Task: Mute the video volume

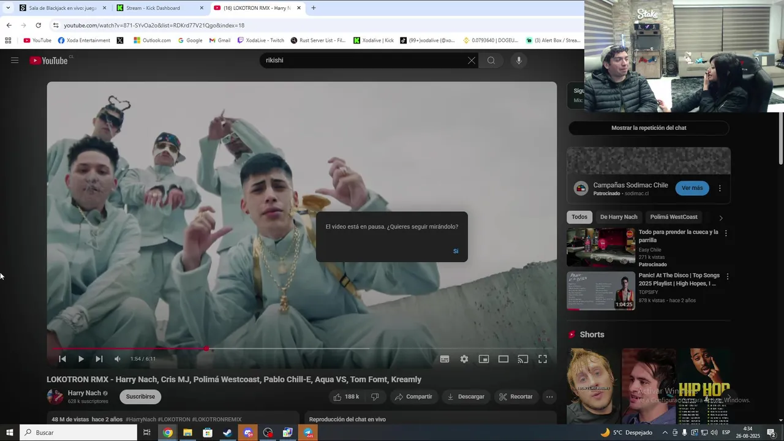Action: point(118,359)
